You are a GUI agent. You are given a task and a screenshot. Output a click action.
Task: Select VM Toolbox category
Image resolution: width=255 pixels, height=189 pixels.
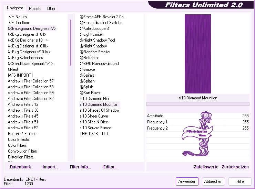(19, 23)
